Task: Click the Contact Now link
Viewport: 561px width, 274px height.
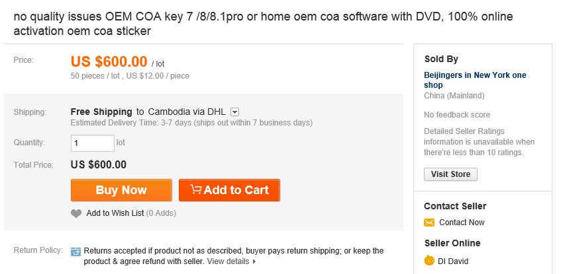Action: [462, 223]
